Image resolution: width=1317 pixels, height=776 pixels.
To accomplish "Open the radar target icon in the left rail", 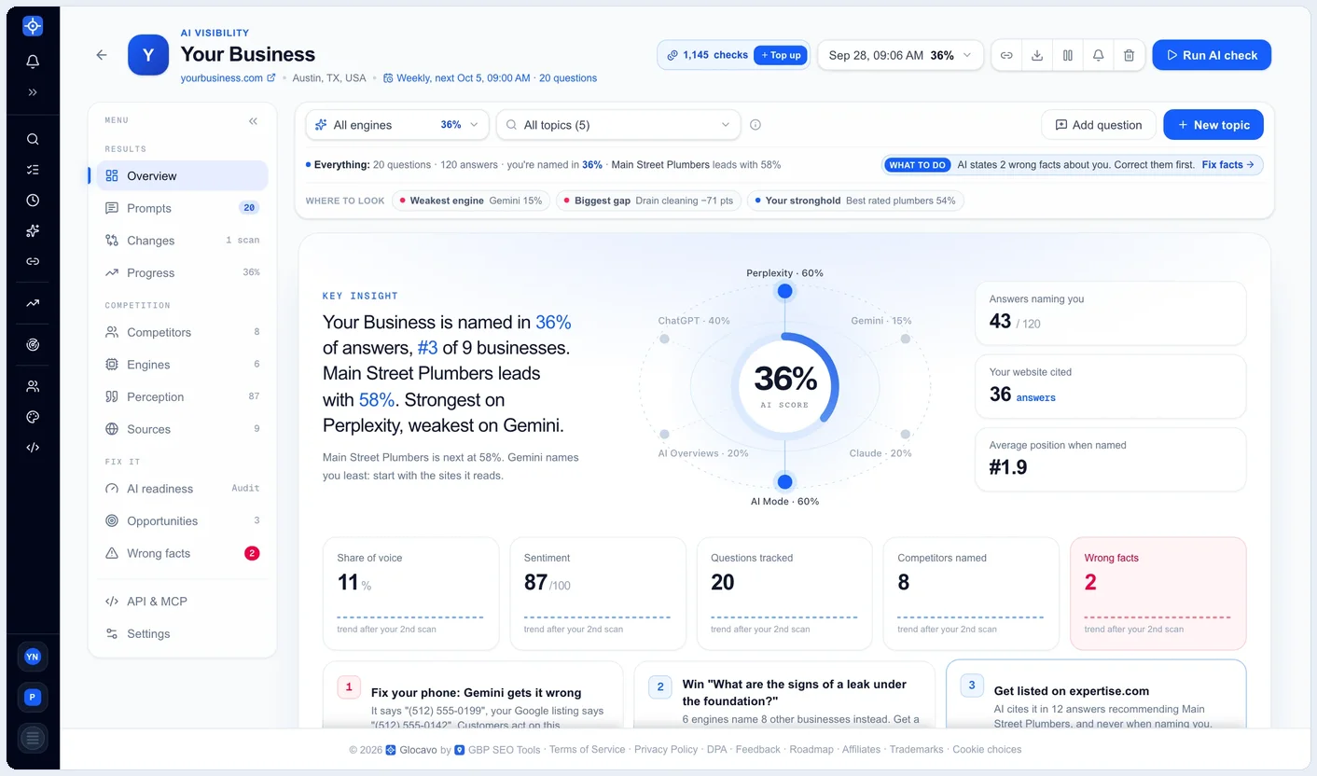I will [x=33, y=344].
